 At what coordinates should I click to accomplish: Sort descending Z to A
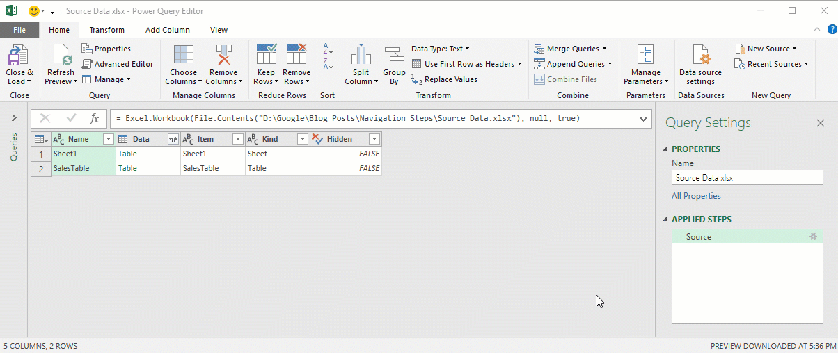coord(328,64)
